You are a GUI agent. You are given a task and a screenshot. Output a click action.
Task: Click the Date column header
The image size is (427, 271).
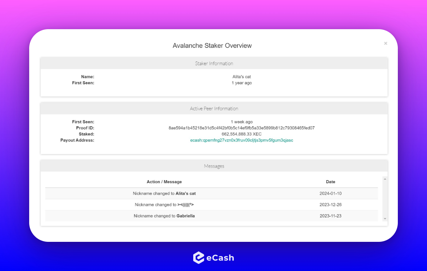click(331, 182)
